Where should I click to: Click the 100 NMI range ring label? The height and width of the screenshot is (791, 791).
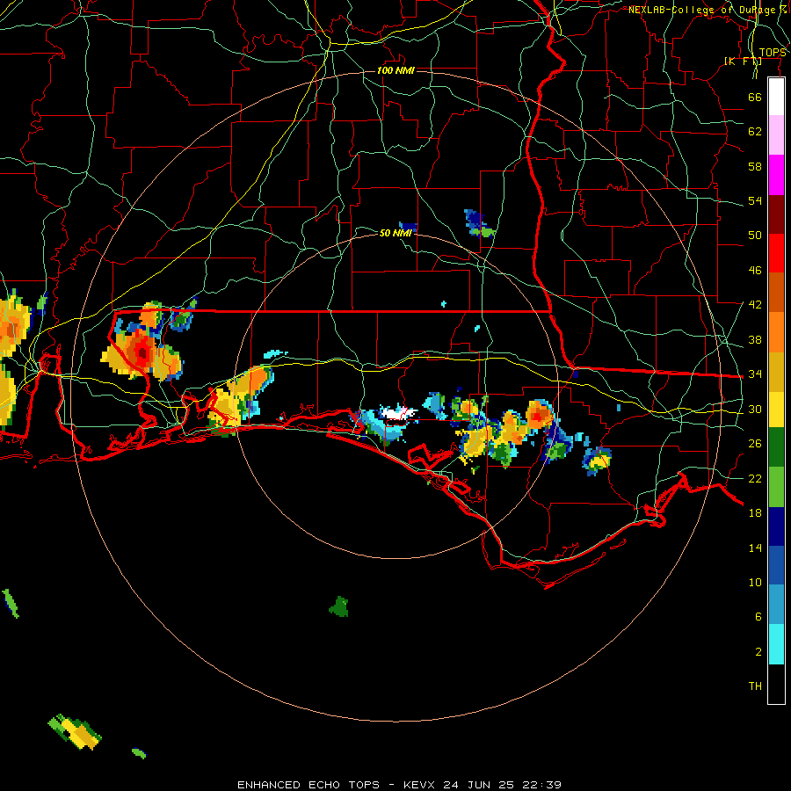tap(395, 70)
